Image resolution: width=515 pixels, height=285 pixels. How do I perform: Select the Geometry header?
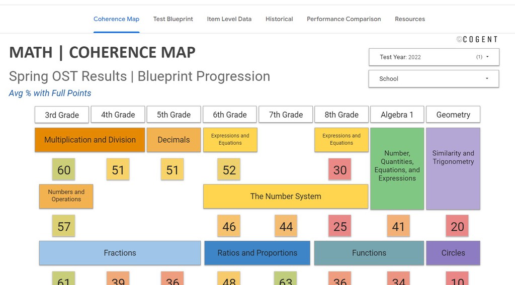pos(453,114)
